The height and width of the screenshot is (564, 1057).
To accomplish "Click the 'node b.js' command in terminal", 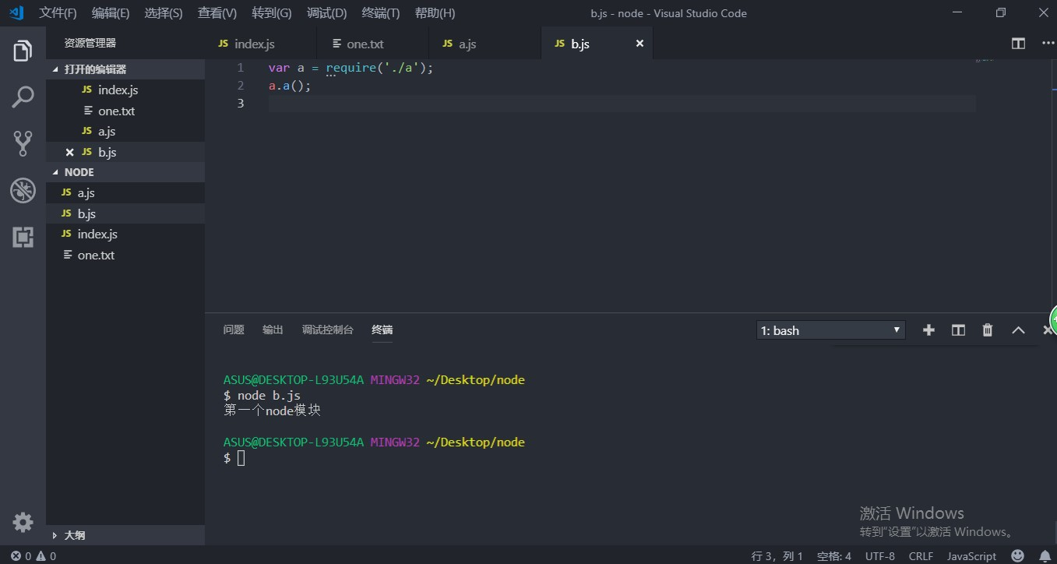I will point(269,396).
